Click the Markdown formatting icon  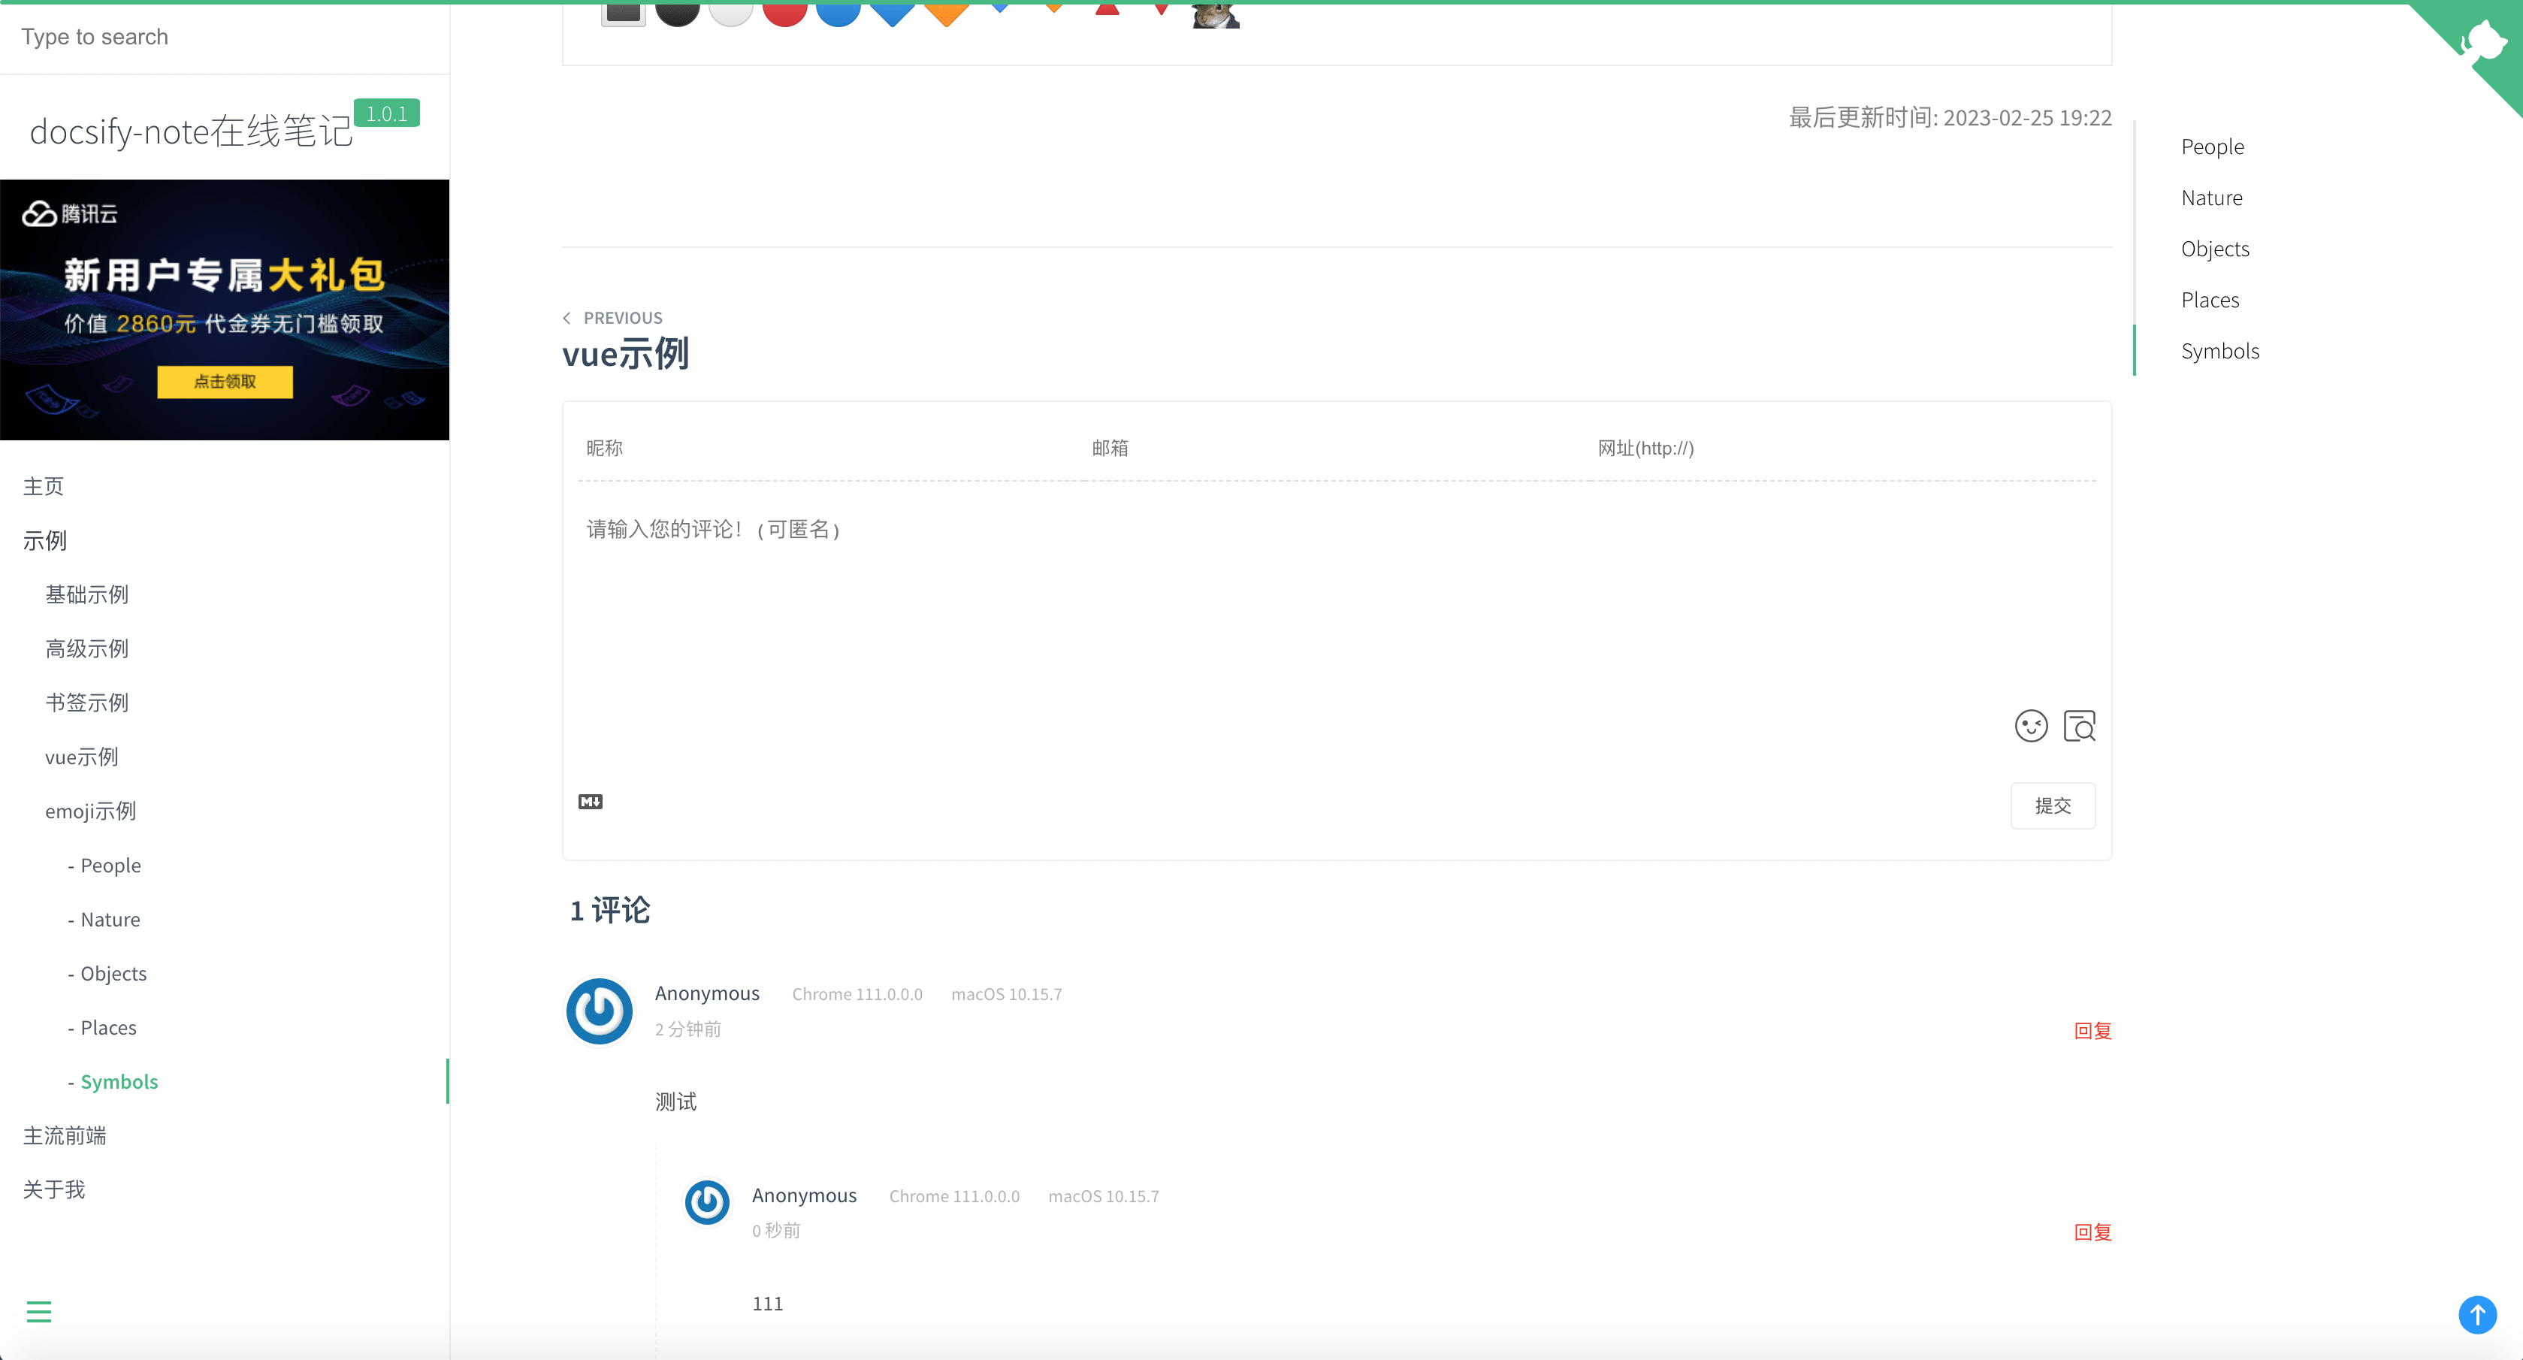[x=591, y=800]
